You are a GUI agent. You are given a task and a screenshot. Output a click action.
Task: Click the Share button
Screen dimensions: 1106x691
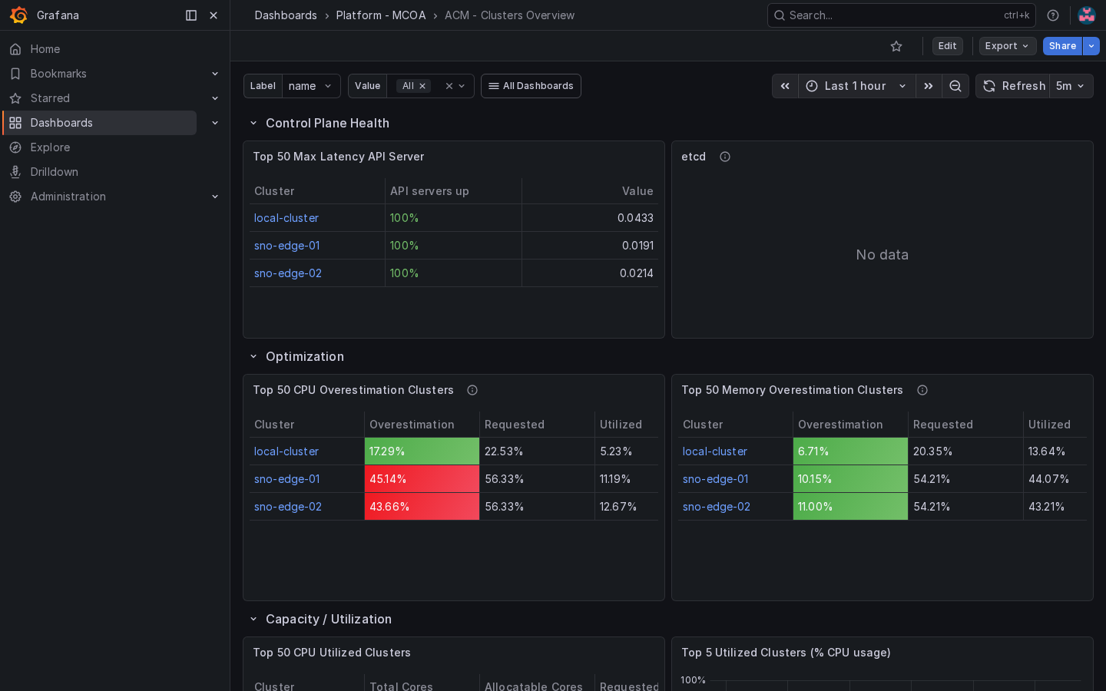(x=1062, y=46)
